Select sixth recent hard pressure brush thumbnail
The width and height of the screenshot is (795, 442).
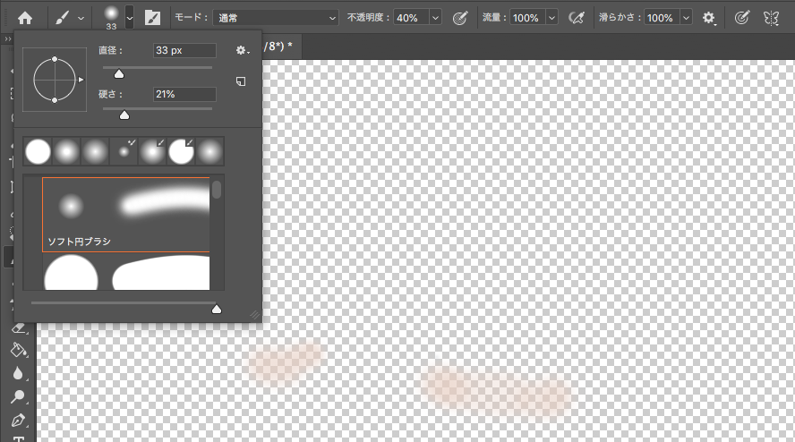(181, 151)
